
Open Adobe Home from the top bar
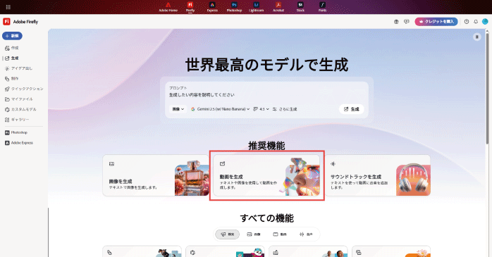click(x=168, y=7)
